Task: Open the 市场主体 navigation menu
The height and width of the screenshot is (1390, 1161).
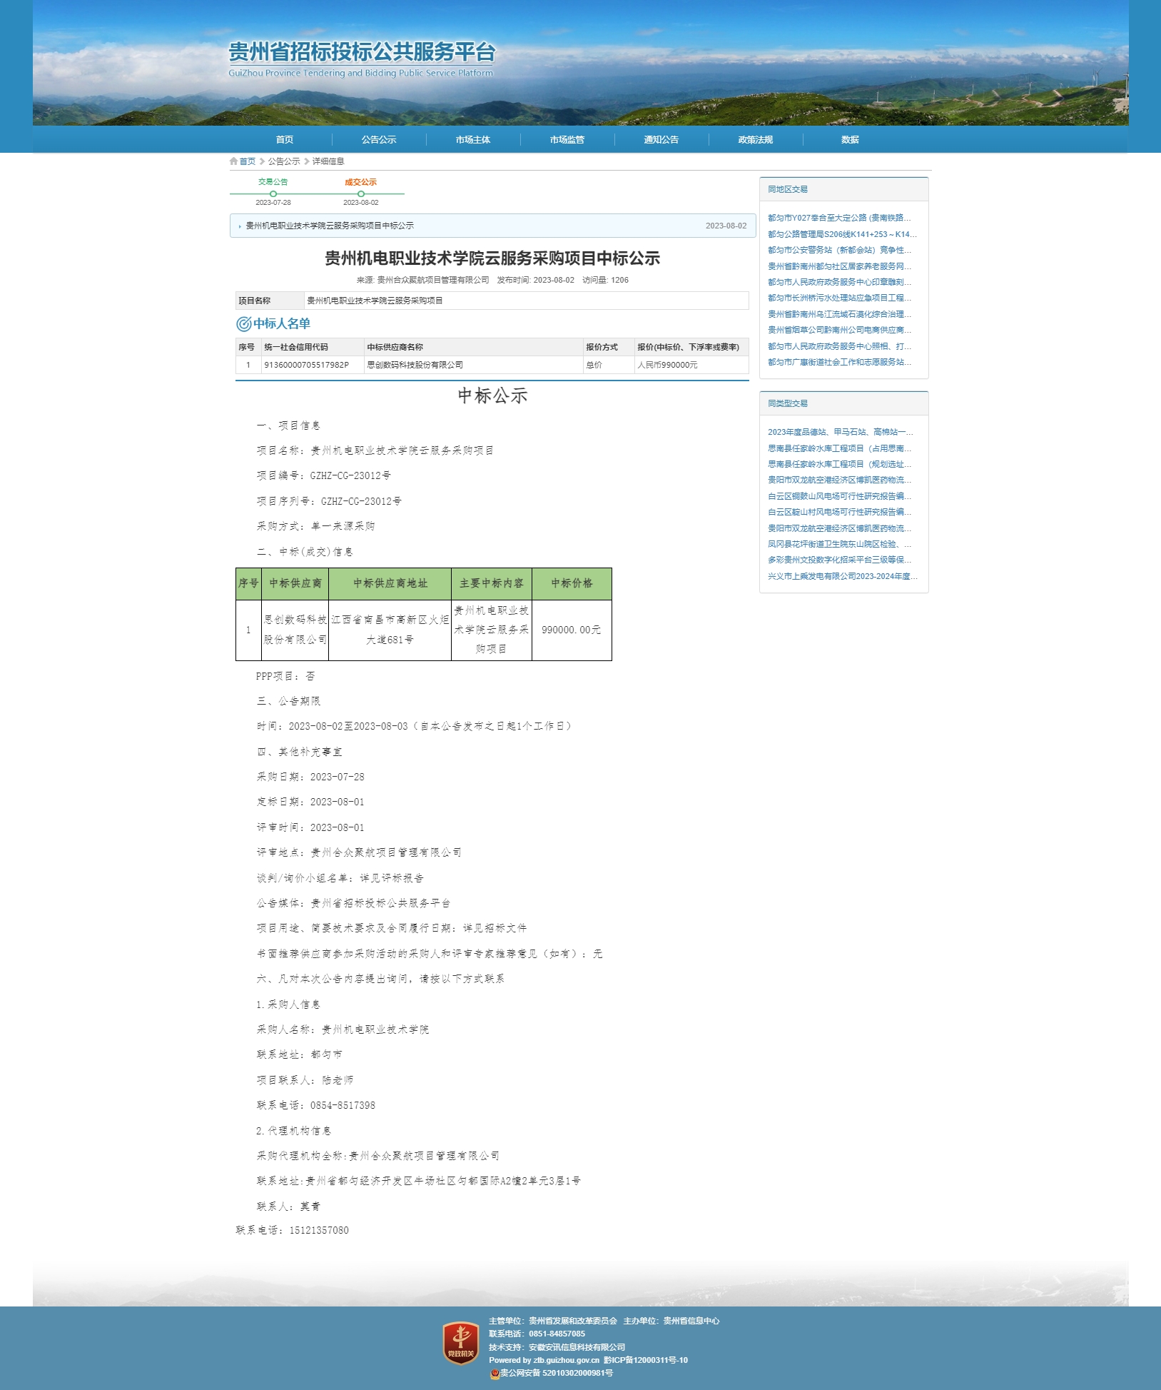Action: (473, 140)
